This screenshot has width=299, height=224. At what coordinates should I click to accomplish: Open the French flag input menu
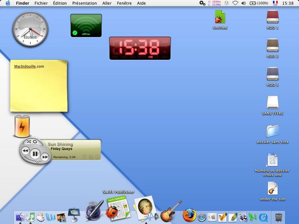(275, 3)
